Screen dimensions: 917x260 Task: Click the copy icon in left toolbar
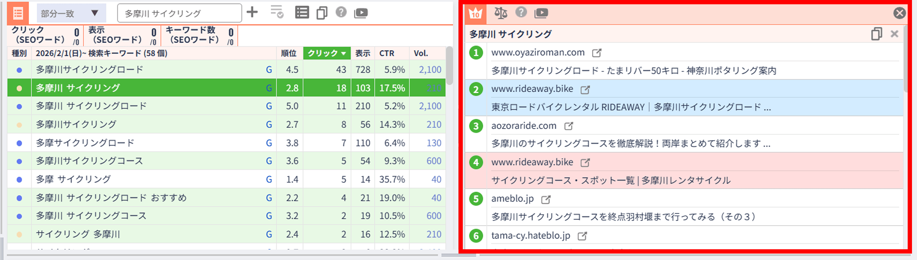(322, 13)
